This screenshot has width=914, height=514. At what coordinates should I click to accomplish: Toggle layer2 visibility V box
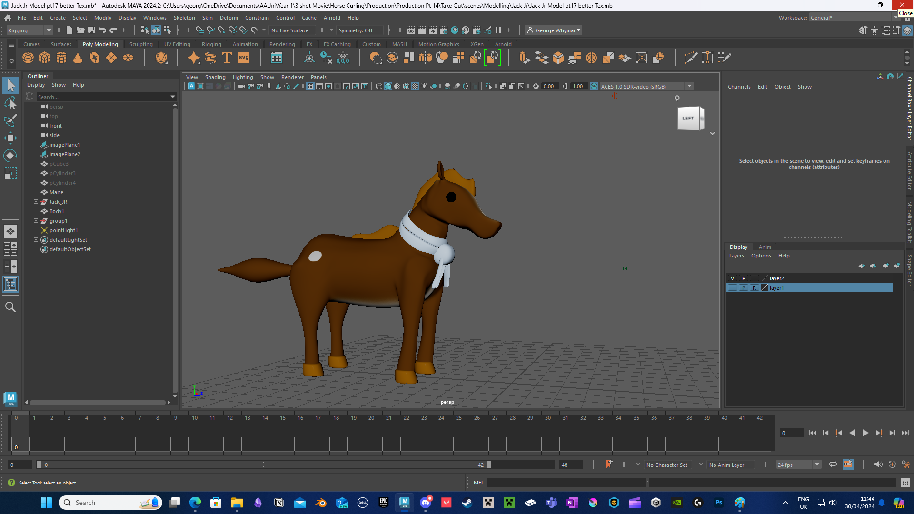[x=732, y=278]
